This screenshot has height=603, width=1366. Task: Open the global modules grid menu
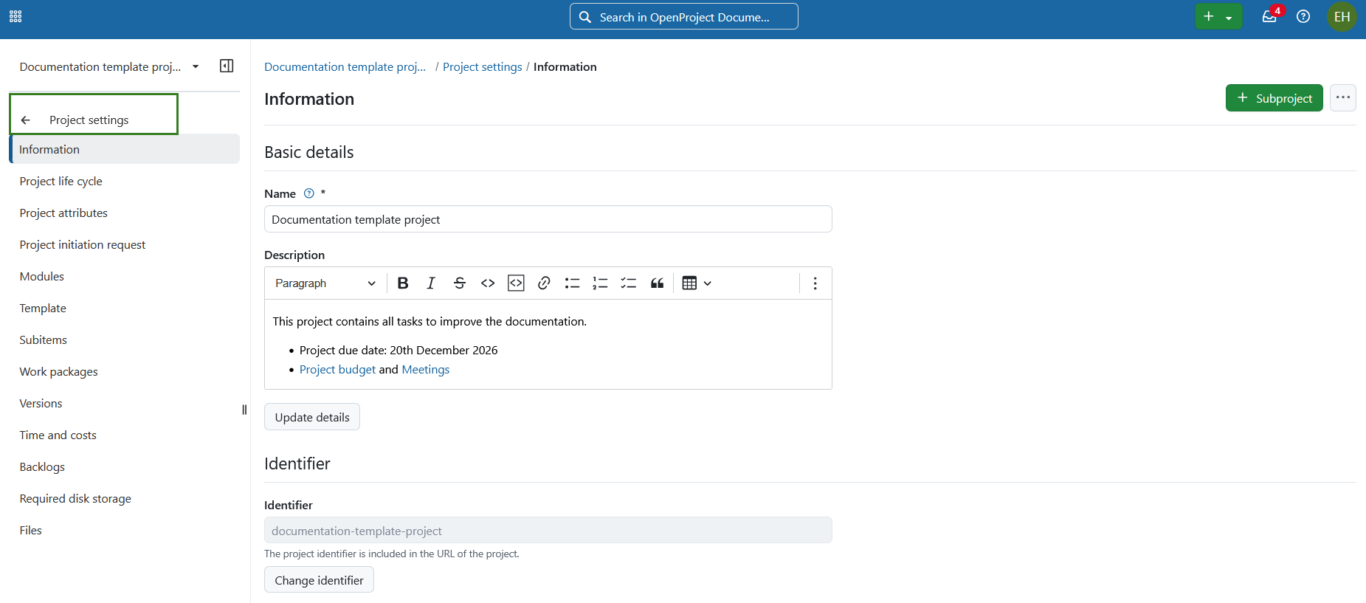(x=15, y=16)
